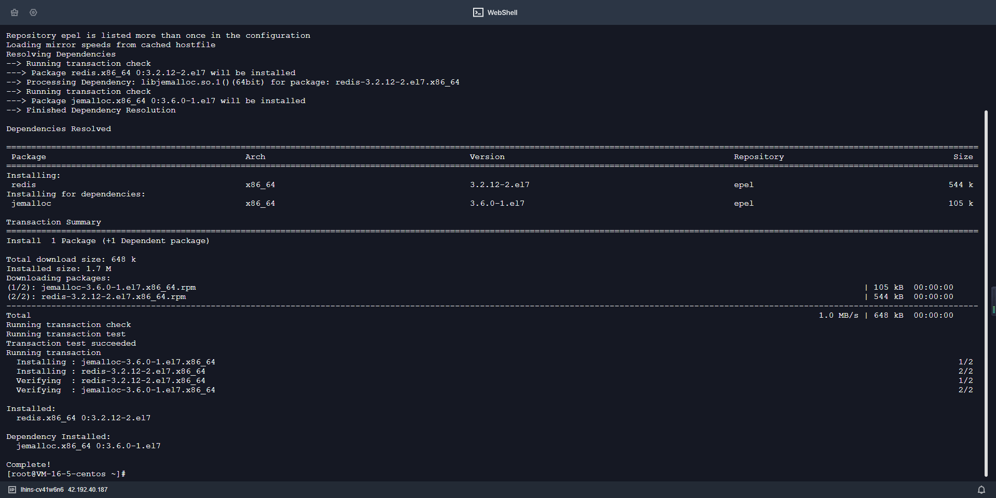Click 'Total download size: 648 k' line

[71, 260]
